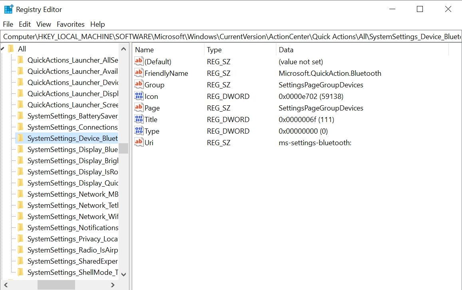
Task: Click folder icon of SystemSettings_BatterySaver key
Action: (x=20, y=116)
